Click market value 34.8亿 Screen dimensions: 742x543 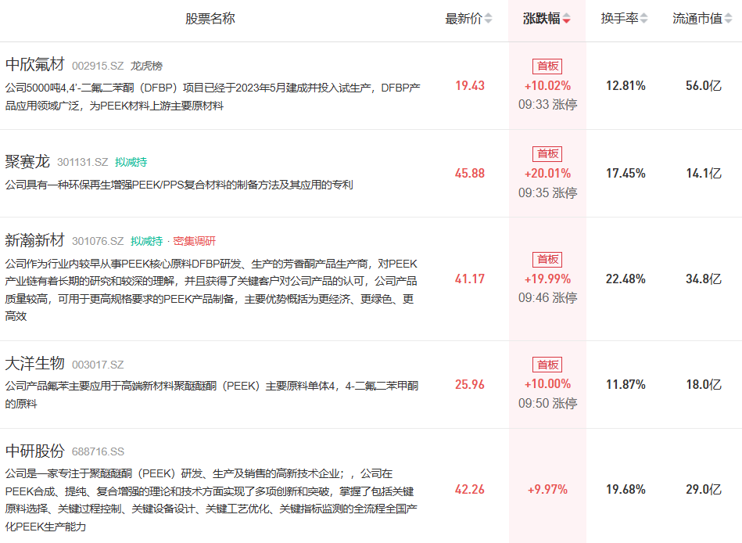click(x=704, y=279)
